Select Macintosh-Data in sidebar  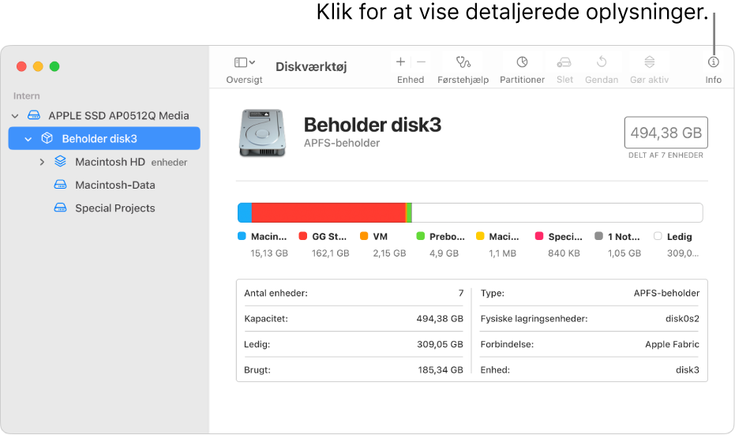(x=114, y=185)
